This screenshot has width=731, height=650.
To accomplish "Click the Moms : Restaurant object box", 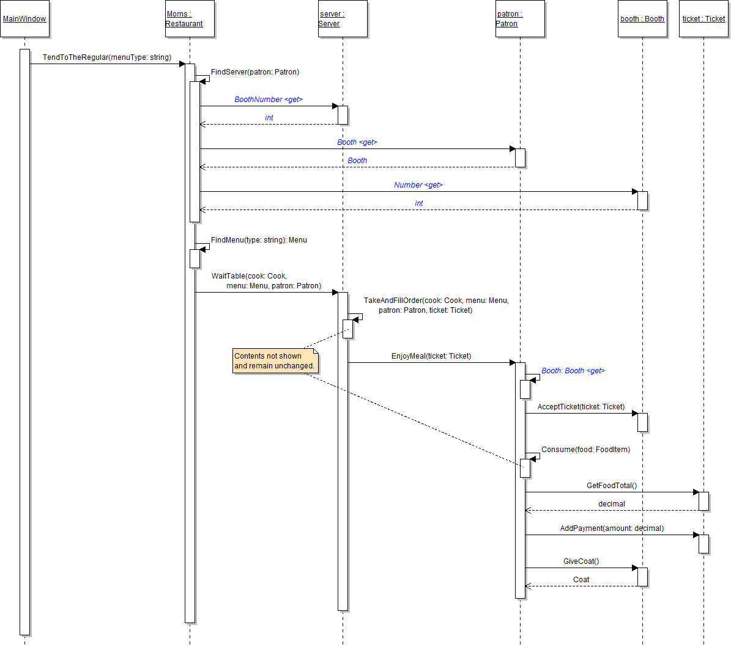I will 190,19.
